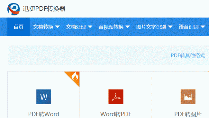Click the PDF转Word label

pos(44,114)
